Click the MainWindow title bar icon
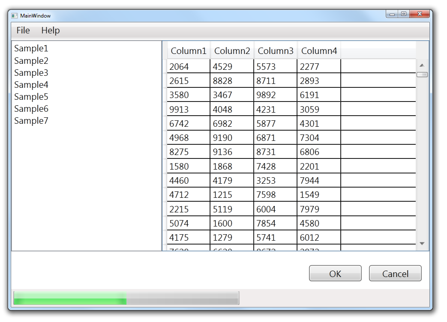The width and height of the screenshot is (447, 322). pos(15,16)
